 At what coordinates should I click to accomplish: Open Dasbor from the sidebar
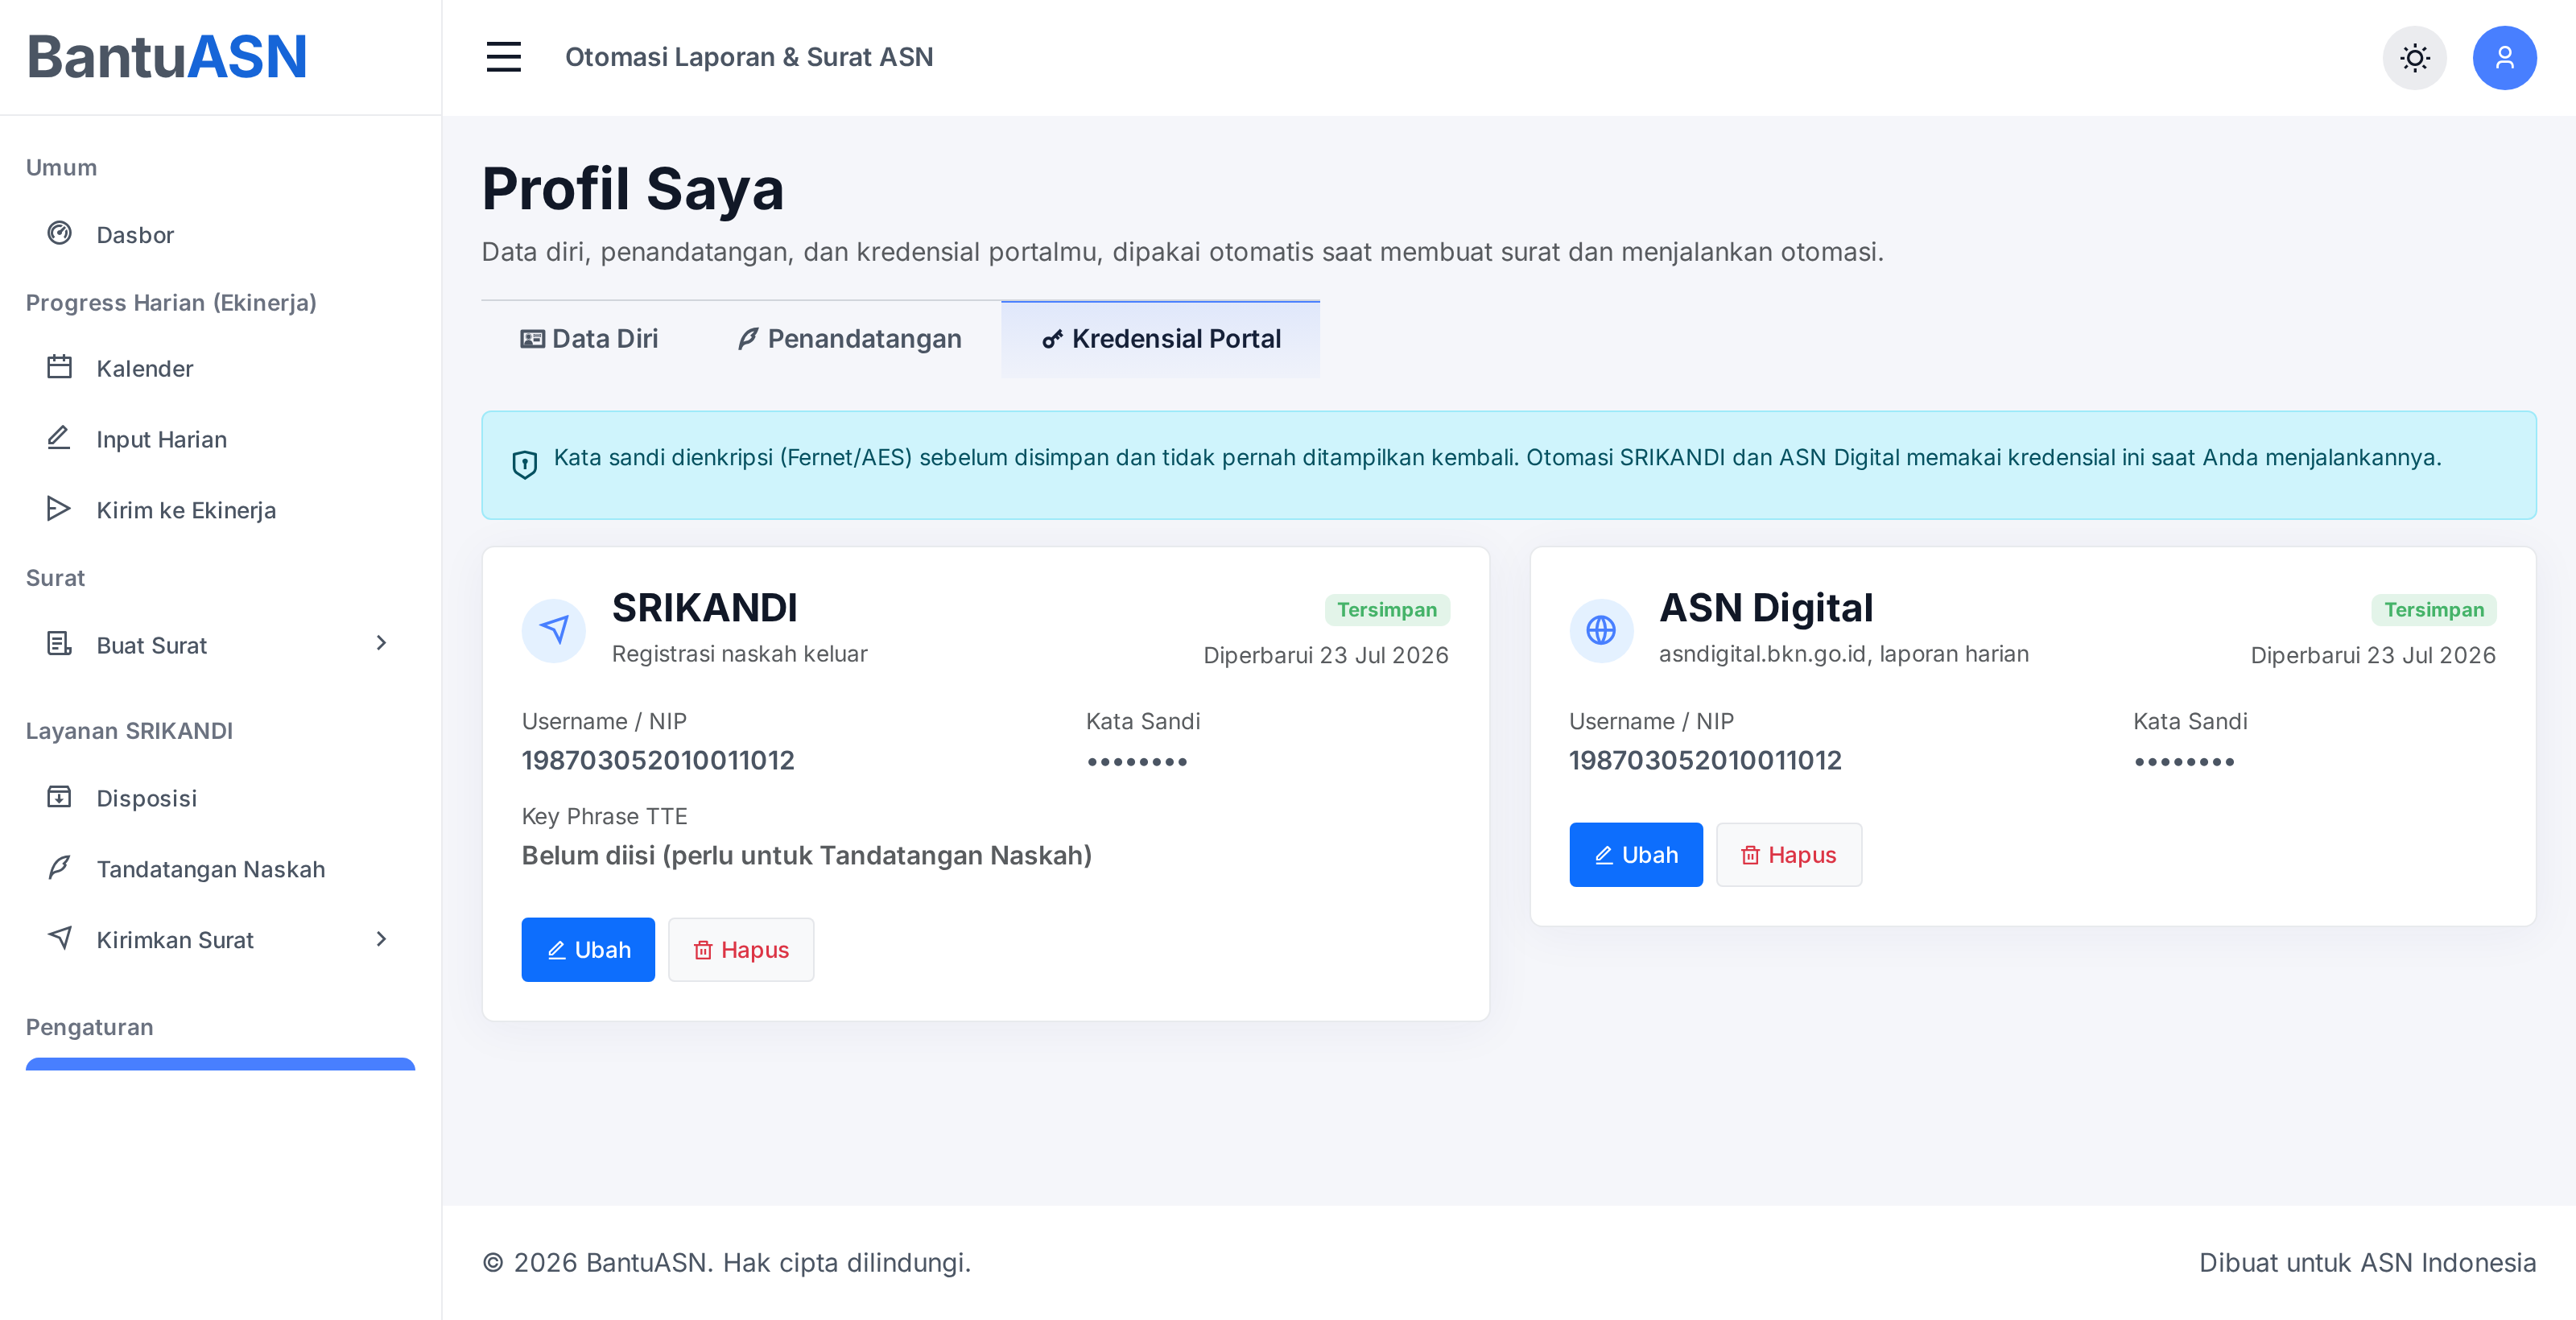click(x=220, y=234)
